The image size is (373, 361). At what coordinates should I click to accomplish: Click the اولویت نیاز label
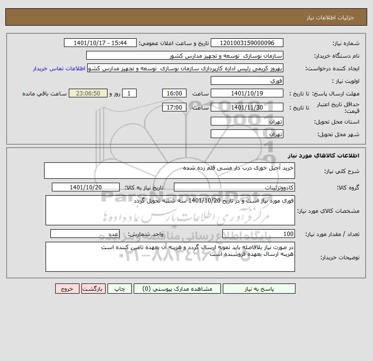346,81
